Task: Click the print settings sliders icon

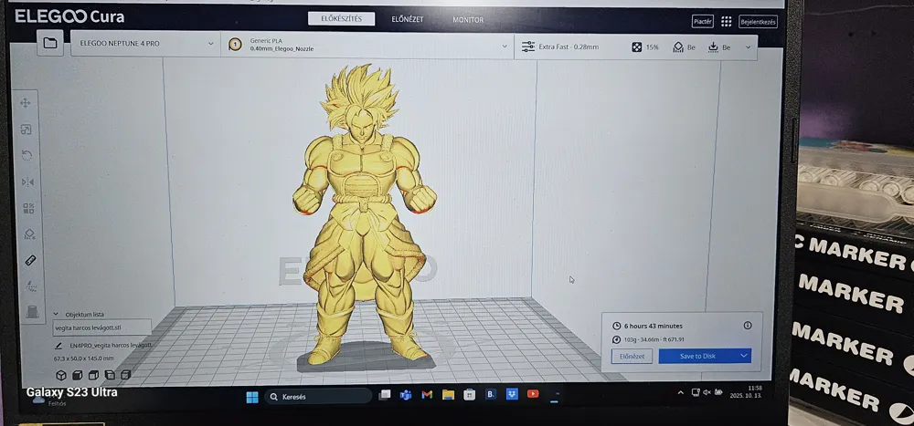Action: tap(528, 47)
